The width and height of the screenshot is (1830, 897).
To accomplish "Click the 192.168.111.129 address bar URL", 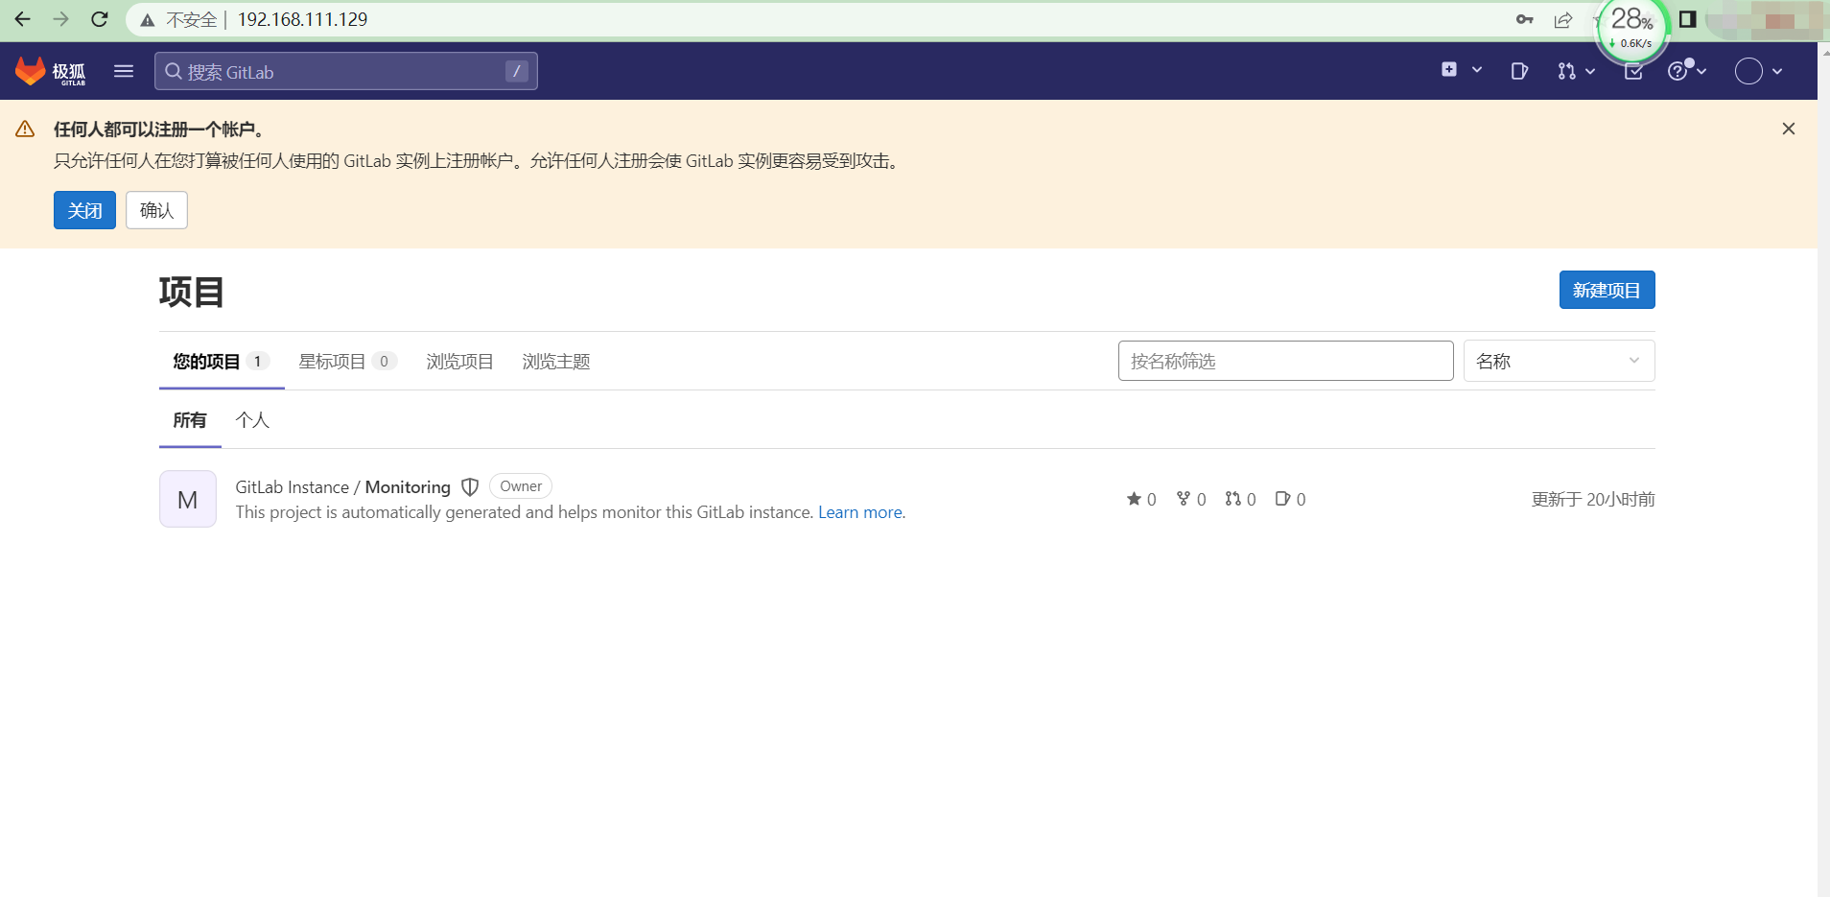I will point(302,19).
